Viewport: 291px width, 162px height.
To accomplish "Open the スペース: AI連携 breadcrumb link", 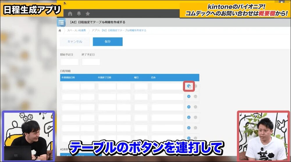I will pyautogui.click(x=76, y=30).
